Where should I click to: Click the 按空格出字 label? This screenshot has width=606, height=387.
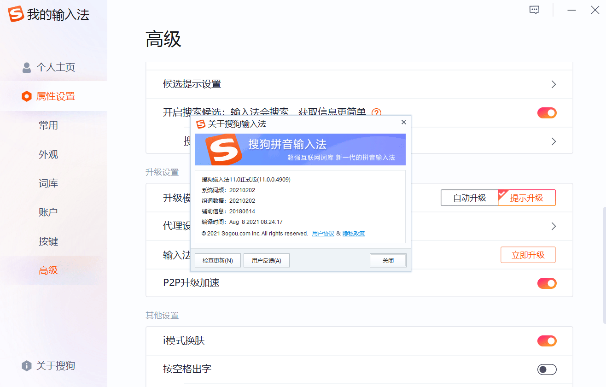click(187, 369)
